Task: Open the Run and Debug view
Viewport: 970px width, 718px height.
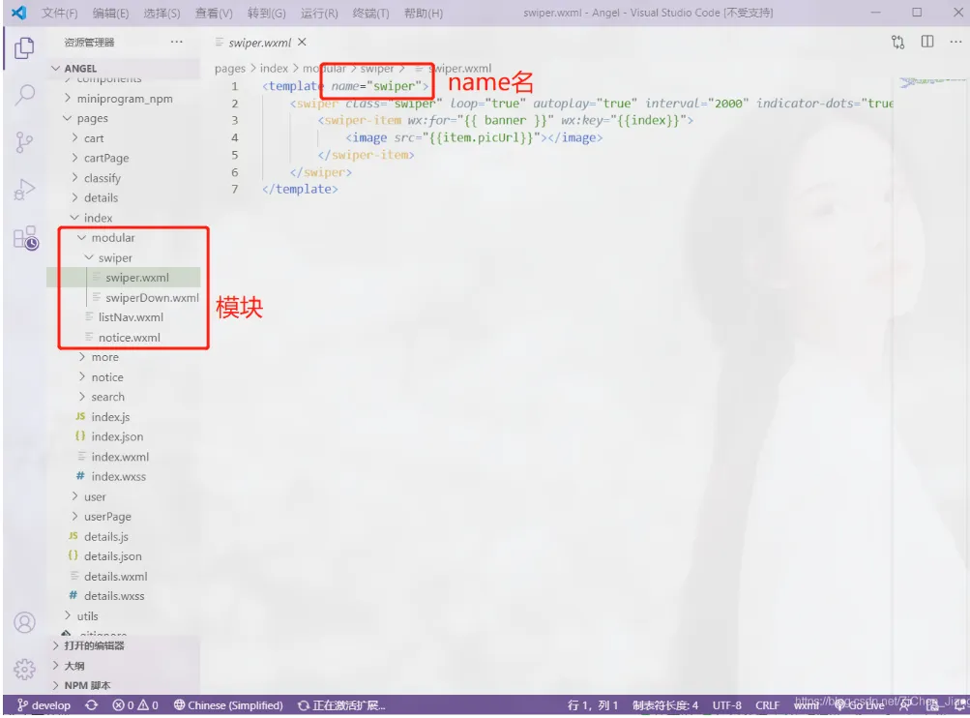Action: pyautogui.click(x=24, y=190)
